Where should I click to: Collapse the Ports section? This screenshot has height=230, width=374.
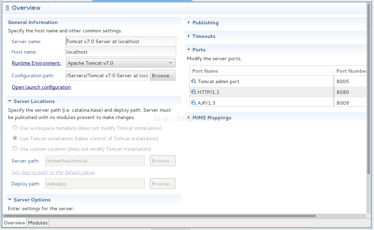(189, 50)
